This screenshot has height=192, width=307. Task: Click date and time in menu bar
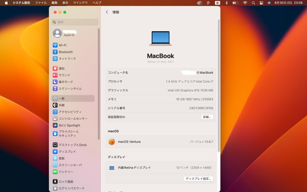289,3
